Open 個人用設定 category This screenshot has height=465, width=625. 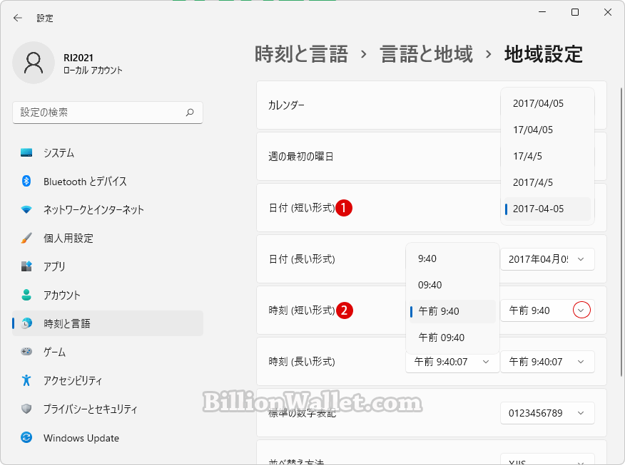(x=108, y=239)
